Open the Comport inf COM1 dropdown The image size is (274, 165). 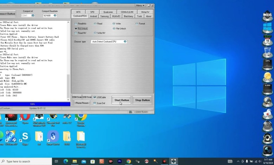pos(33,15)
